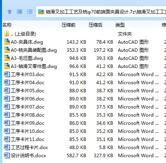Click Word icon of 工序卡片06.doc
This screenshot has width=166, height=163.
pyautogui.click(x=7, y=98)
